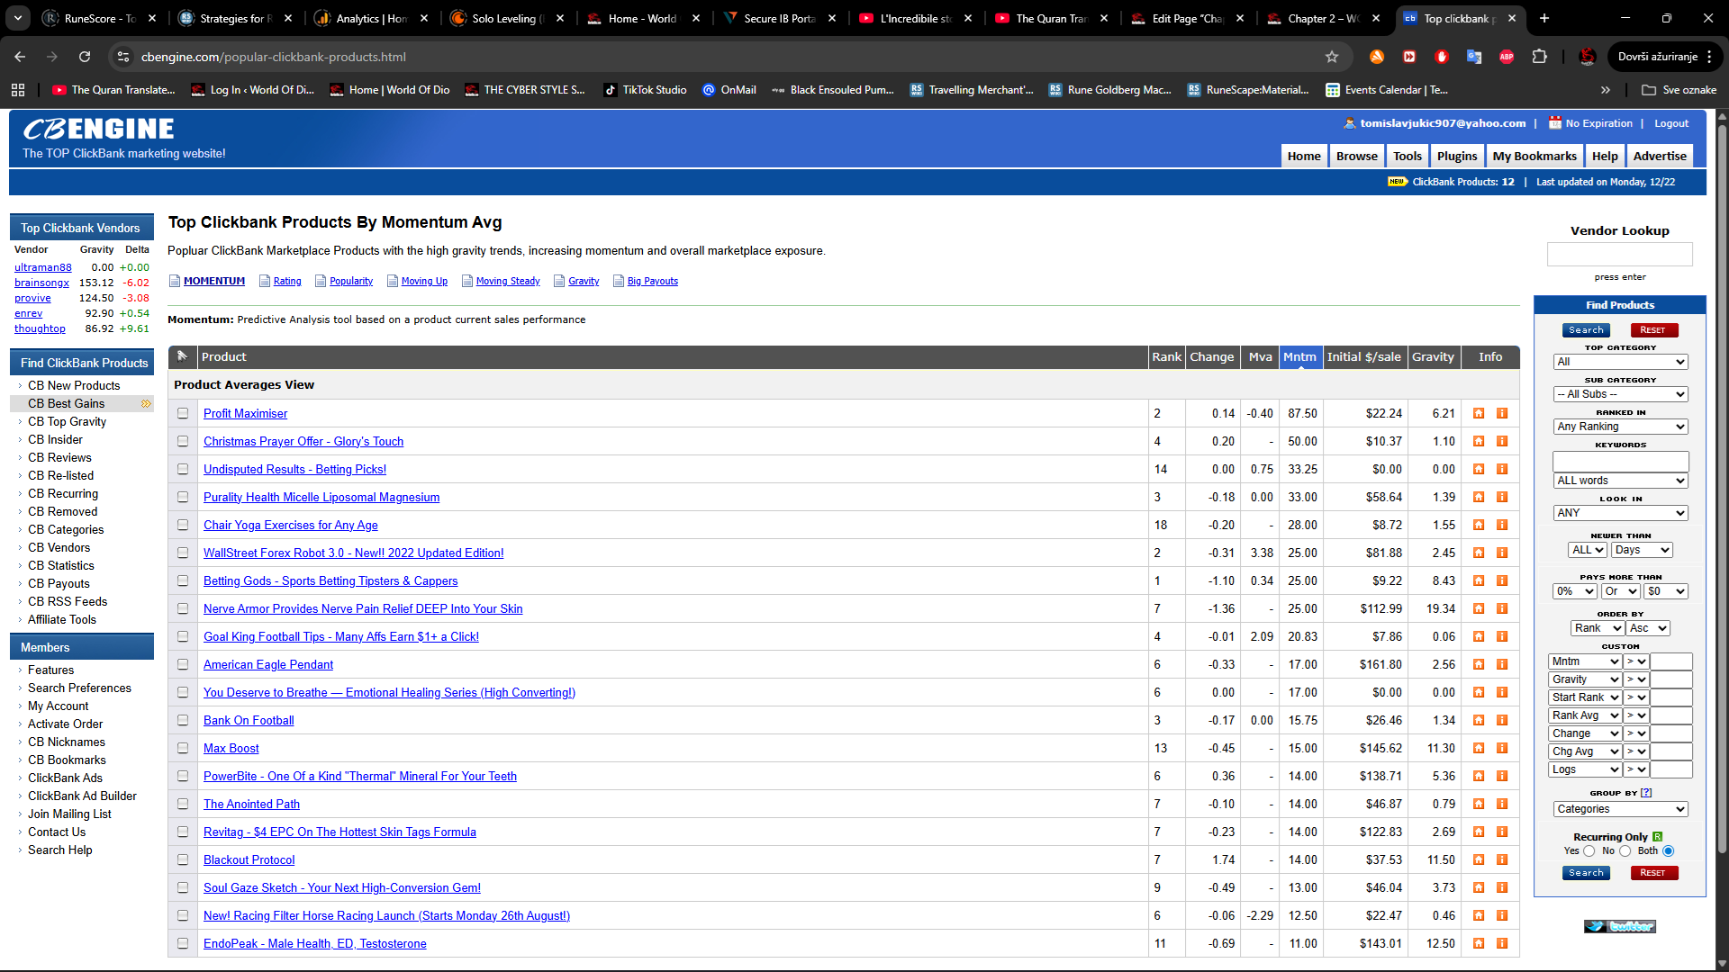This screenshot has width=1729, height=972.
Task: Bookmark page with the star icon
Action: (x=1332, y=57)
